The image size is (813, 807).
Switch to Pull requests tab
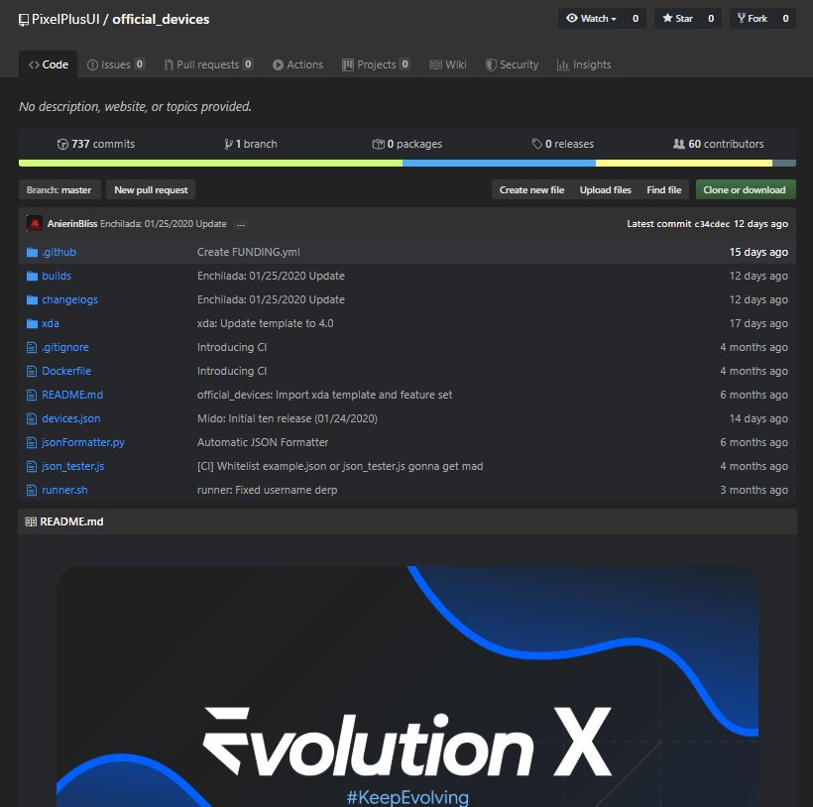pos(208,64)
